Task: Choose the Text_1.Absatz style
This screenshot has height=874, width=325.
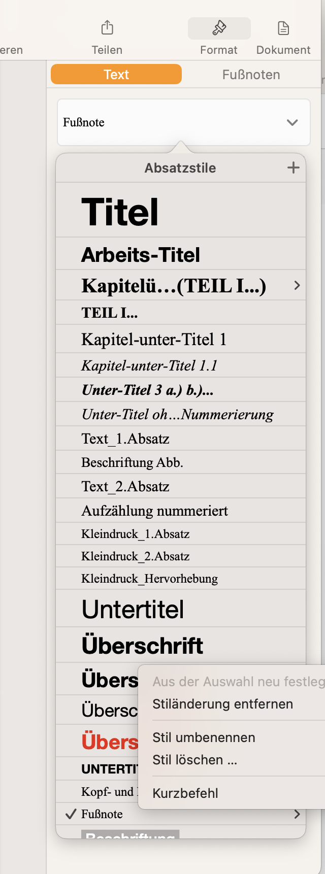Action: (125, 439)
